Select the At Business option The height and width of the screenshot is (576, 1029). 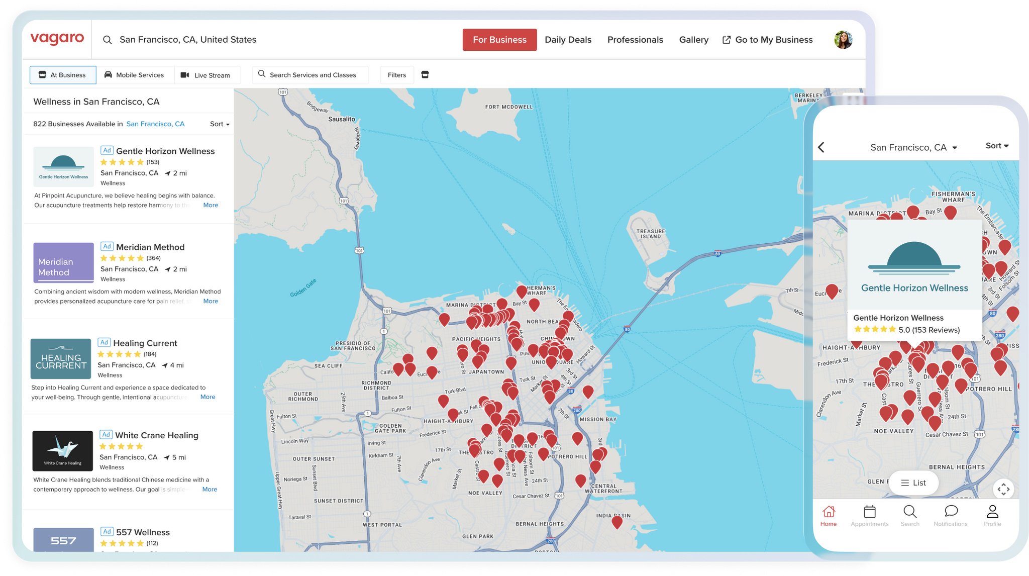(x=63, y=75)
